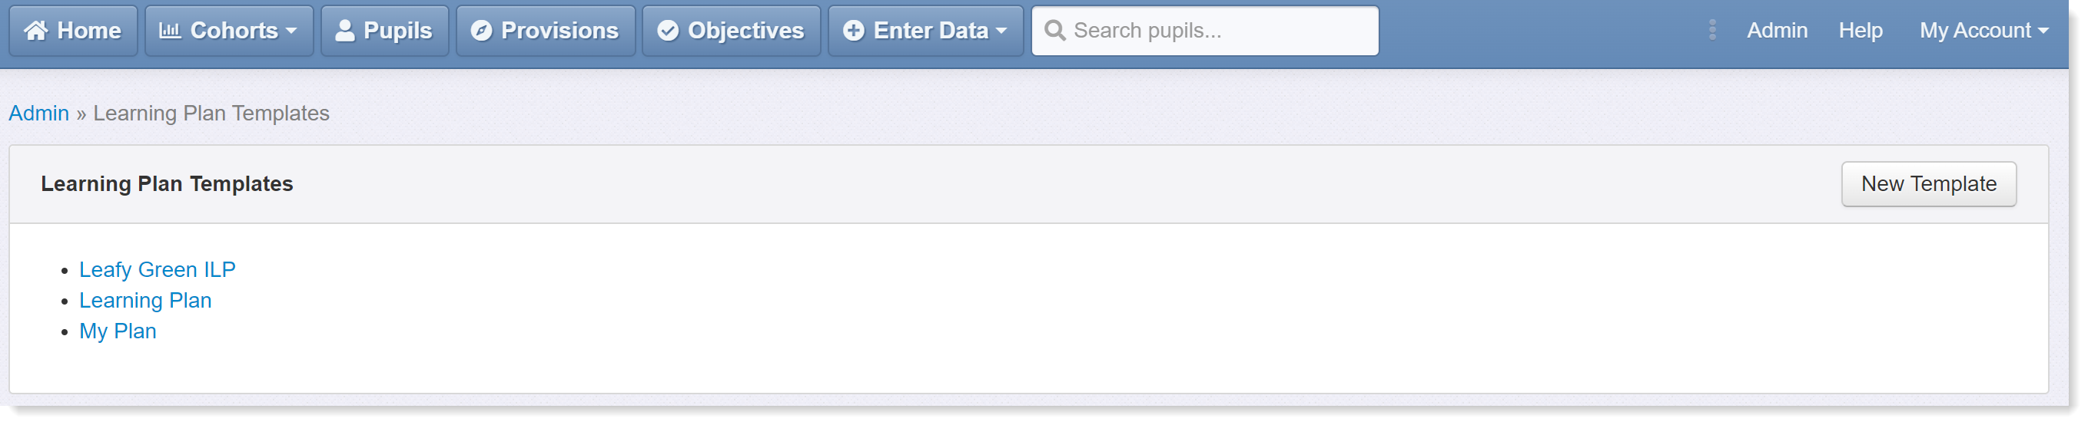This screenshot has width=2088, height=425.
Task: Click the vertical dots separator icon
Action: click(1712, 31)
